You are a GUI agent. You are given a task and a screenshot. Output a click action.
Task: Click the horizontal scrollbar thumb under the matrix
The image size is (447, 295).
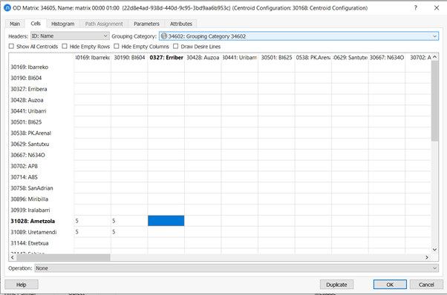63,257
